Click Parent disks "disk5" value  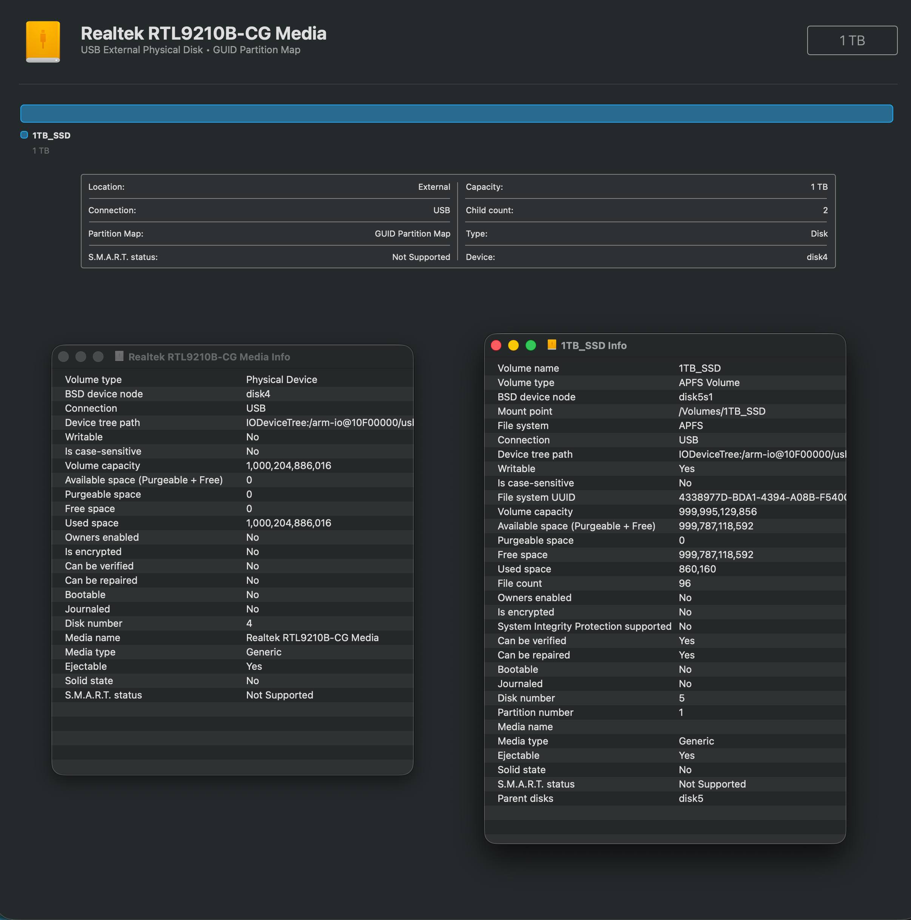click(691, 798)
